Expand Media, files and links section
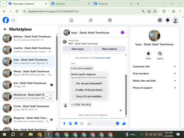Viewport: 184px width, 138px height. [154, 81]
